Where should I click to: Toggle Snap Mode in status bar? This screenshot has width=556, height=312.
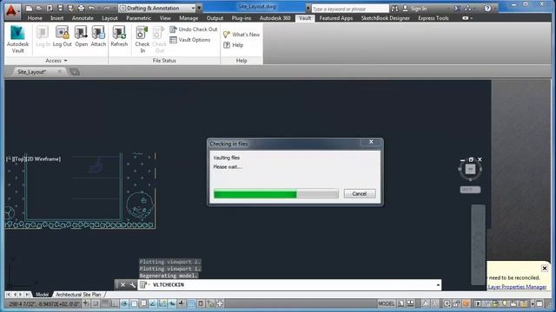click(96, 303)
